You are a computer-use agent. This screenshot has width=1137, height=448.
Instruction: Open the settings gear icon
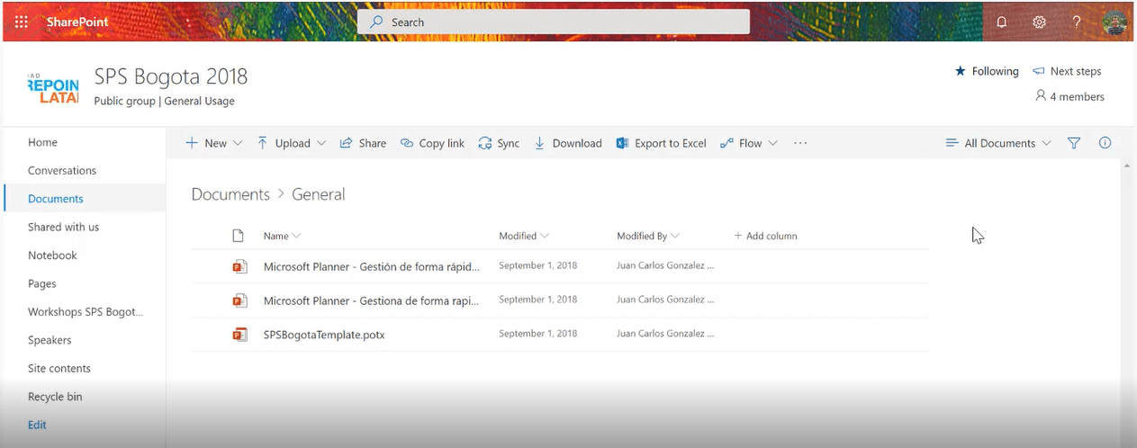click(1039, 22)
